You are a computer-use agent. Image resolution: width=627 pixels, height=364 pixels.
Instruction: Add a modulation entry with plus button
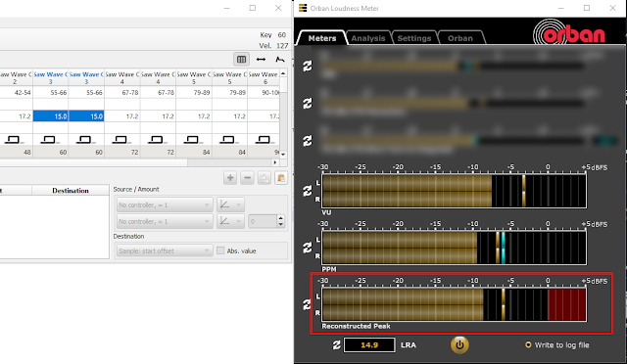tap(230, 178)
